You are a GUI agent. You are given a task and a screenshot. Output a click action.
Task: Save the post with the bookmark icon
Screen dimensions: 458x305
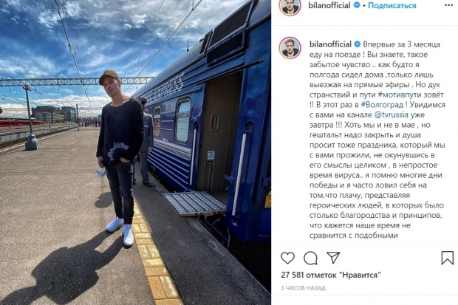(x=447, y=258)
